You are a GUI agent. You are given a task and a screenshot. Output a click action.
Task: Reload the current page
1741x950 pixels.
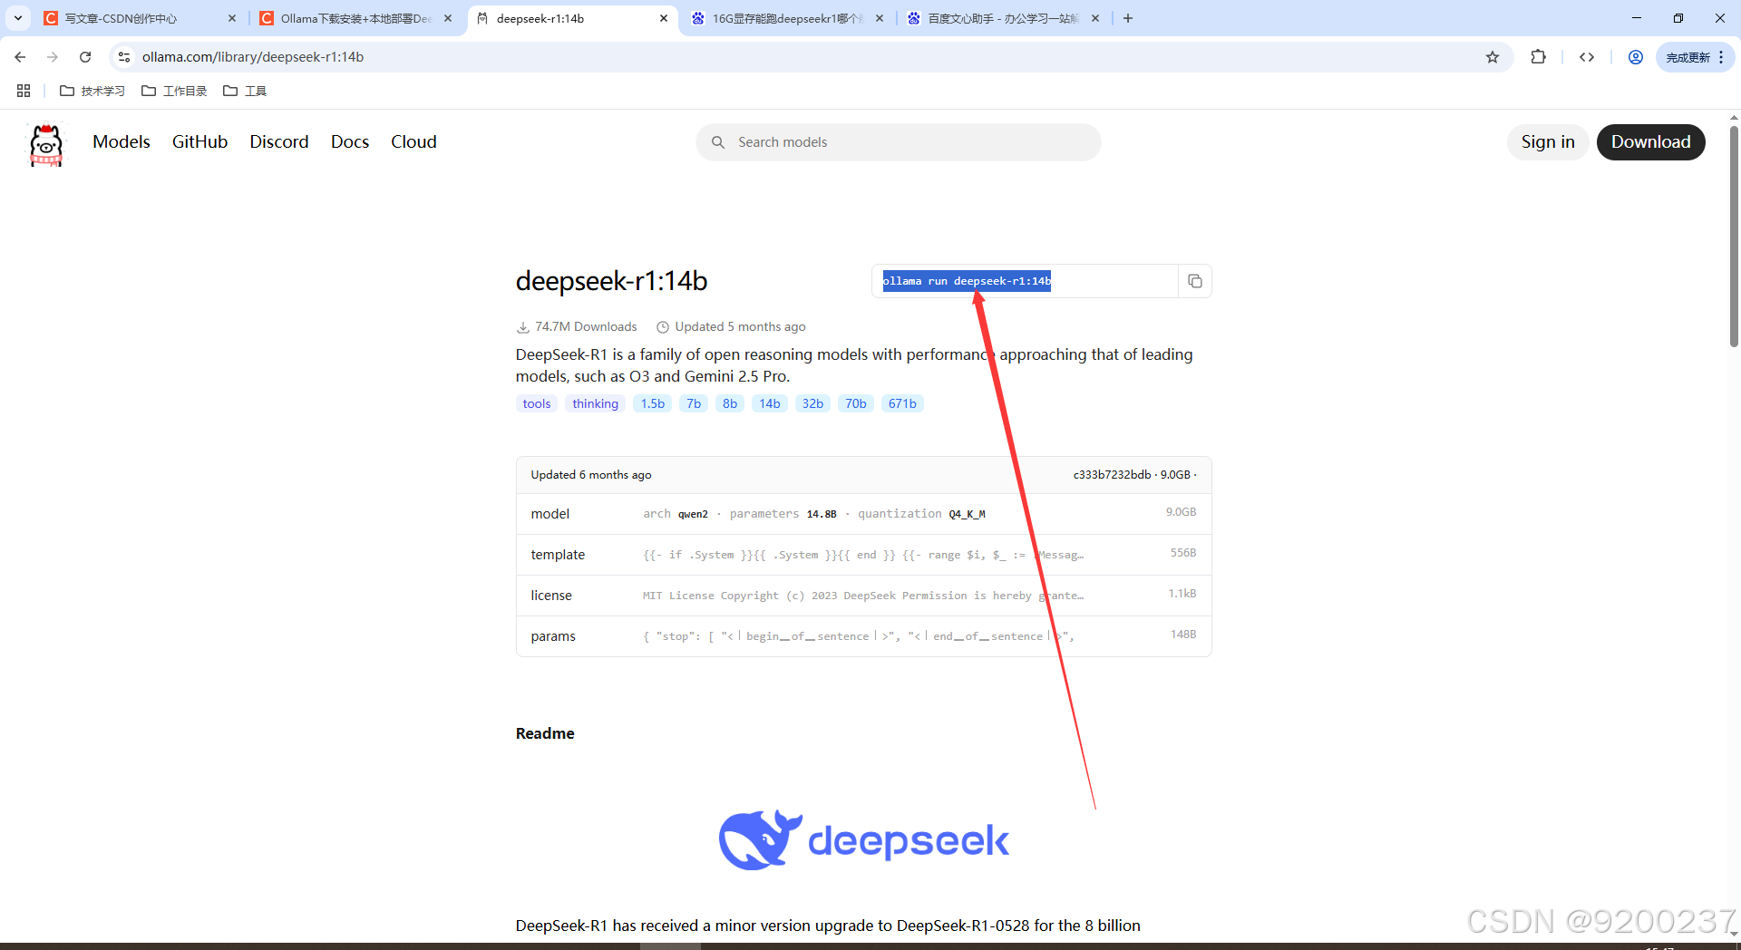pyautogui.click(x=85, y=57)
